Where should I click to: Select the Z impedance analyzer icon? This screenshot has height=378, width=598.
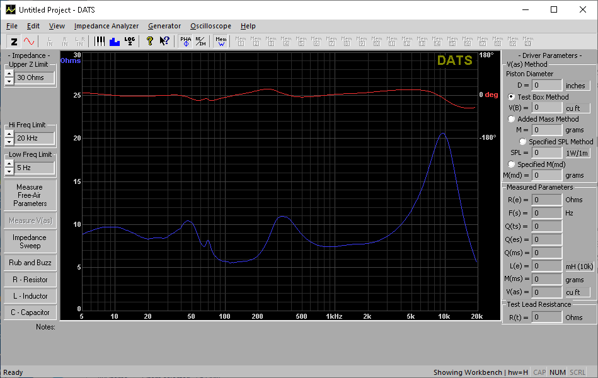(14, 42)
